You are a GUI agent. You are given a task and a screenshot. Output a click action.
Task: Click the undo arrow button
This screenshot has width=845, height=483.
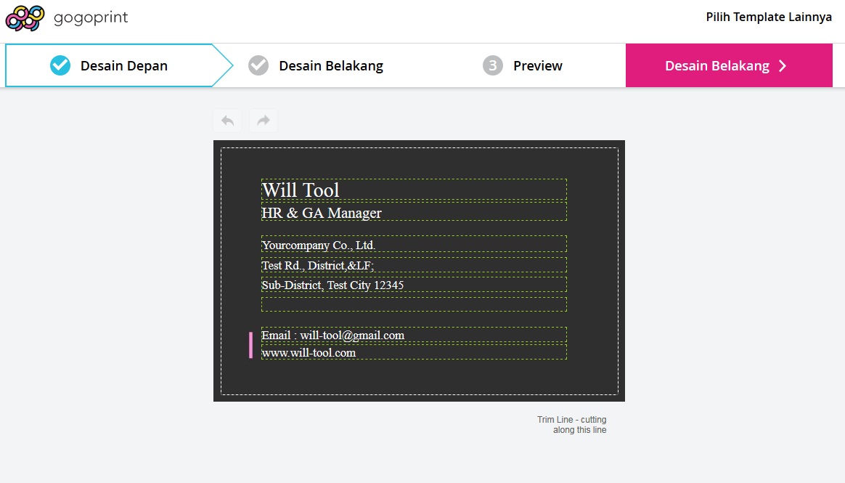pos(227,121)
